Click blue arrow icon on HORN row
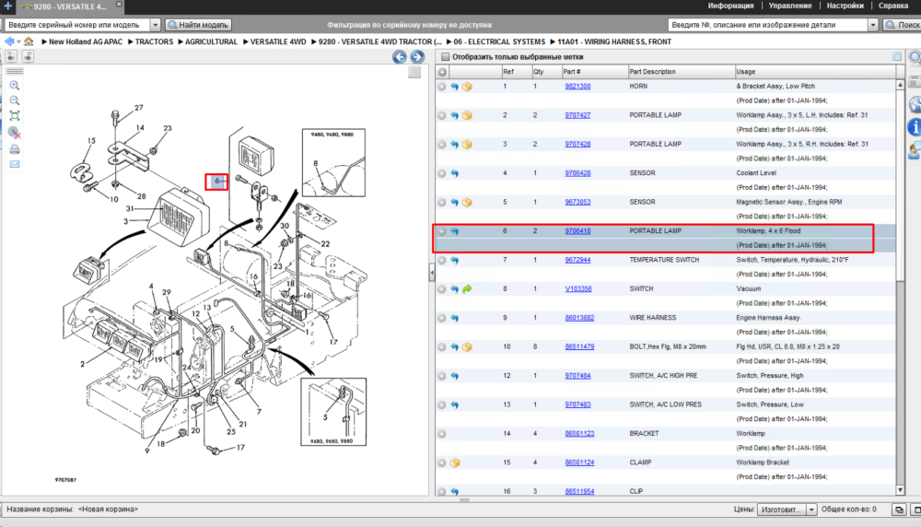The height and width of the screenshot is (527, 921). (x=455, y=87)
